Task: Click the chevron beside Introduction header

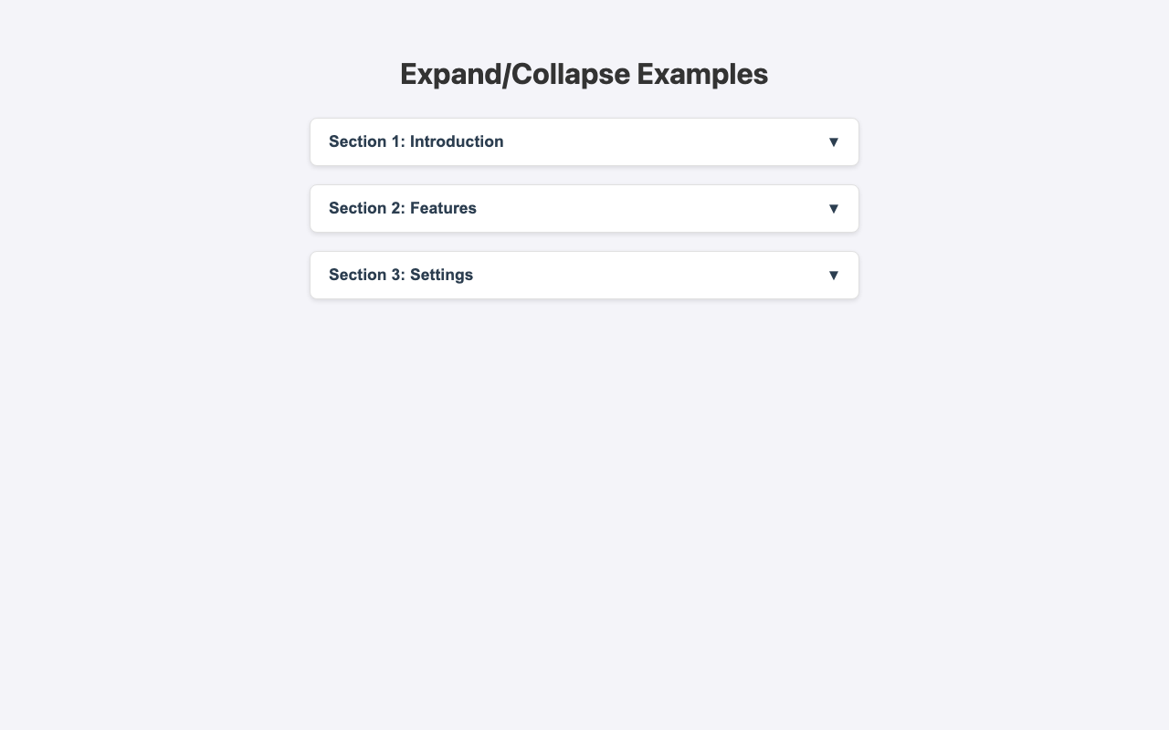Action: point(833,141)
